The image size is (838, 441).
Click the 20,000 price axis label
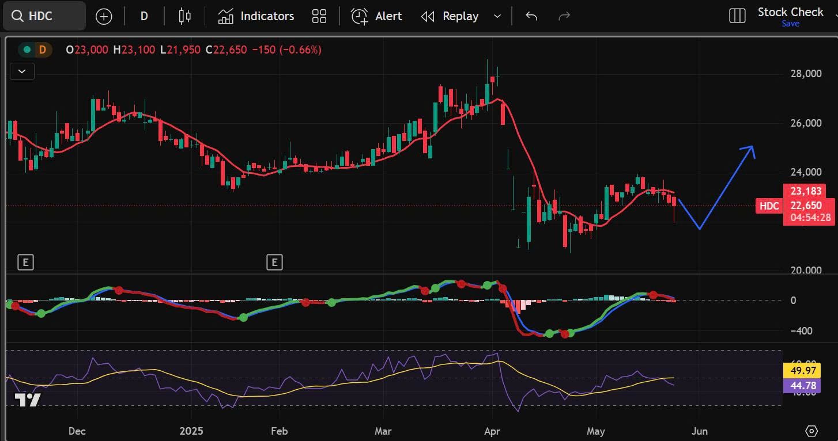click(x=805, y=271)
